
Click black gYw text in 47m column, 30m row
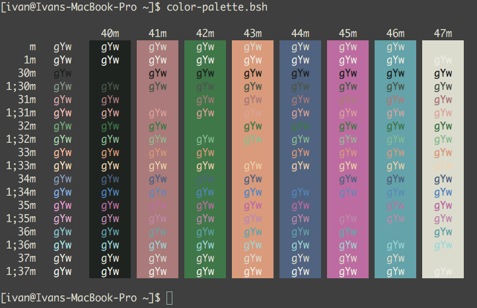tap(443, 73)
